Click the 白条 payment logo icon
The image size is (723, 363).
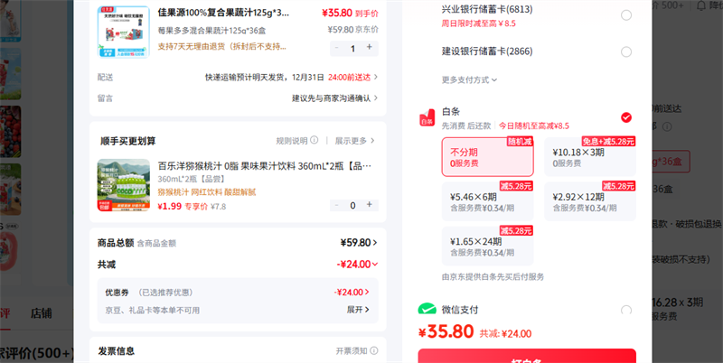tap(427, 118)
